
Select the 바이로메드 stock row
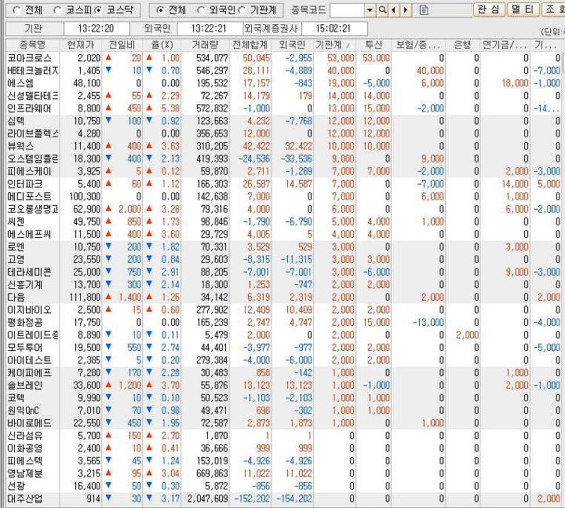[x=285, y=423]
